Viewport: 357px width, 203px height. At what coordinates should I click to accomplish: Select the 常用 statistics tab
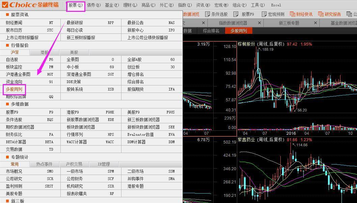tap(15, 164)
